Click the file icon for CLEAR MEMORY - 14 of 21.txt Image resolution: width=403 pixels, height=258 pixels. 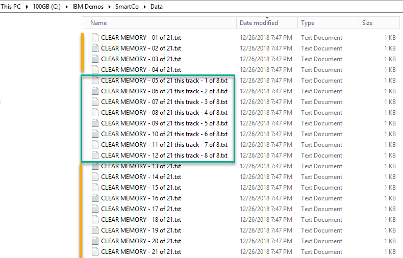95,177
